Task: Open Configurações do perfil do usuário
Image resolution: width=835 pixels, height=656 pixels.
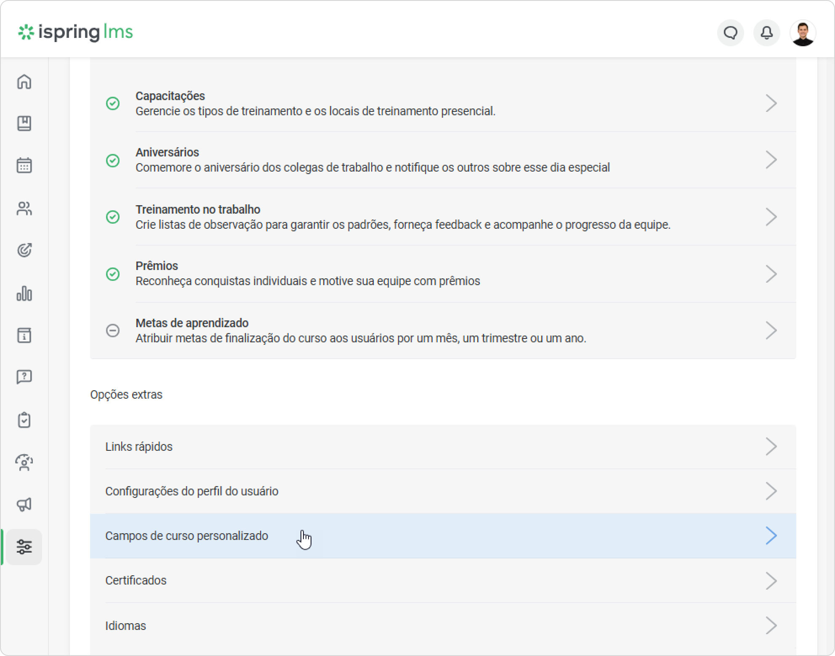Action: pos(443,491)
